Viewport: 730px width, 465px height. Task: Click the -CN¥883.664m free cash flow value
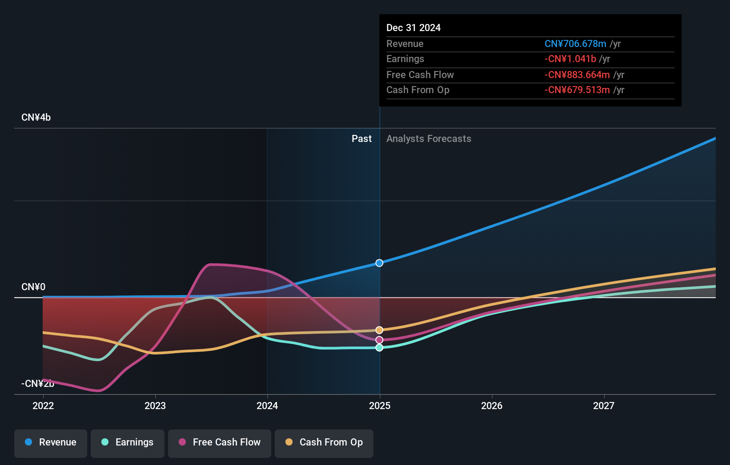click(x=577, y=75)
